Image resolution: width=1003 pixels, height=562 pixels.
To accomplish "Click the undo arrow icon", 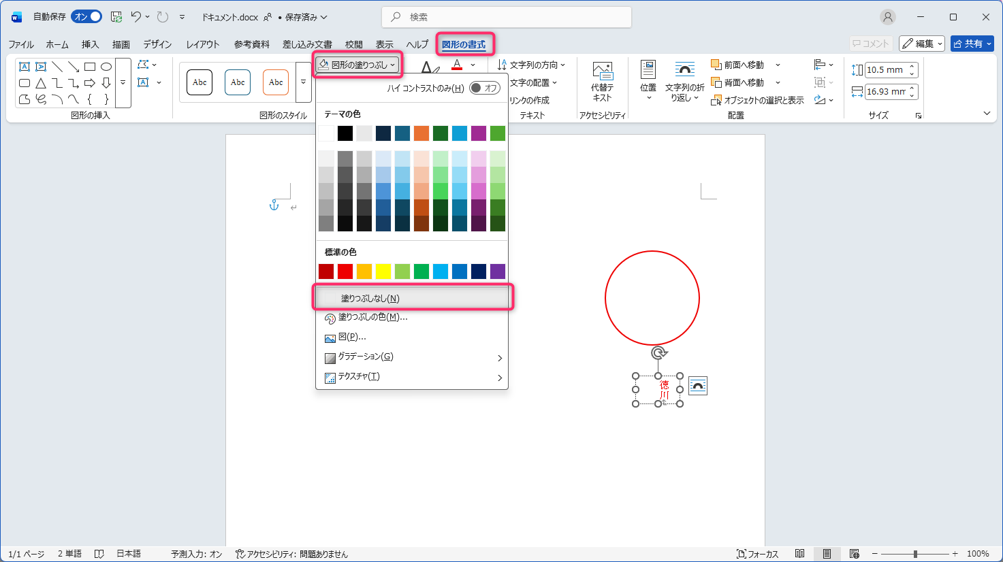I will 136,17.
